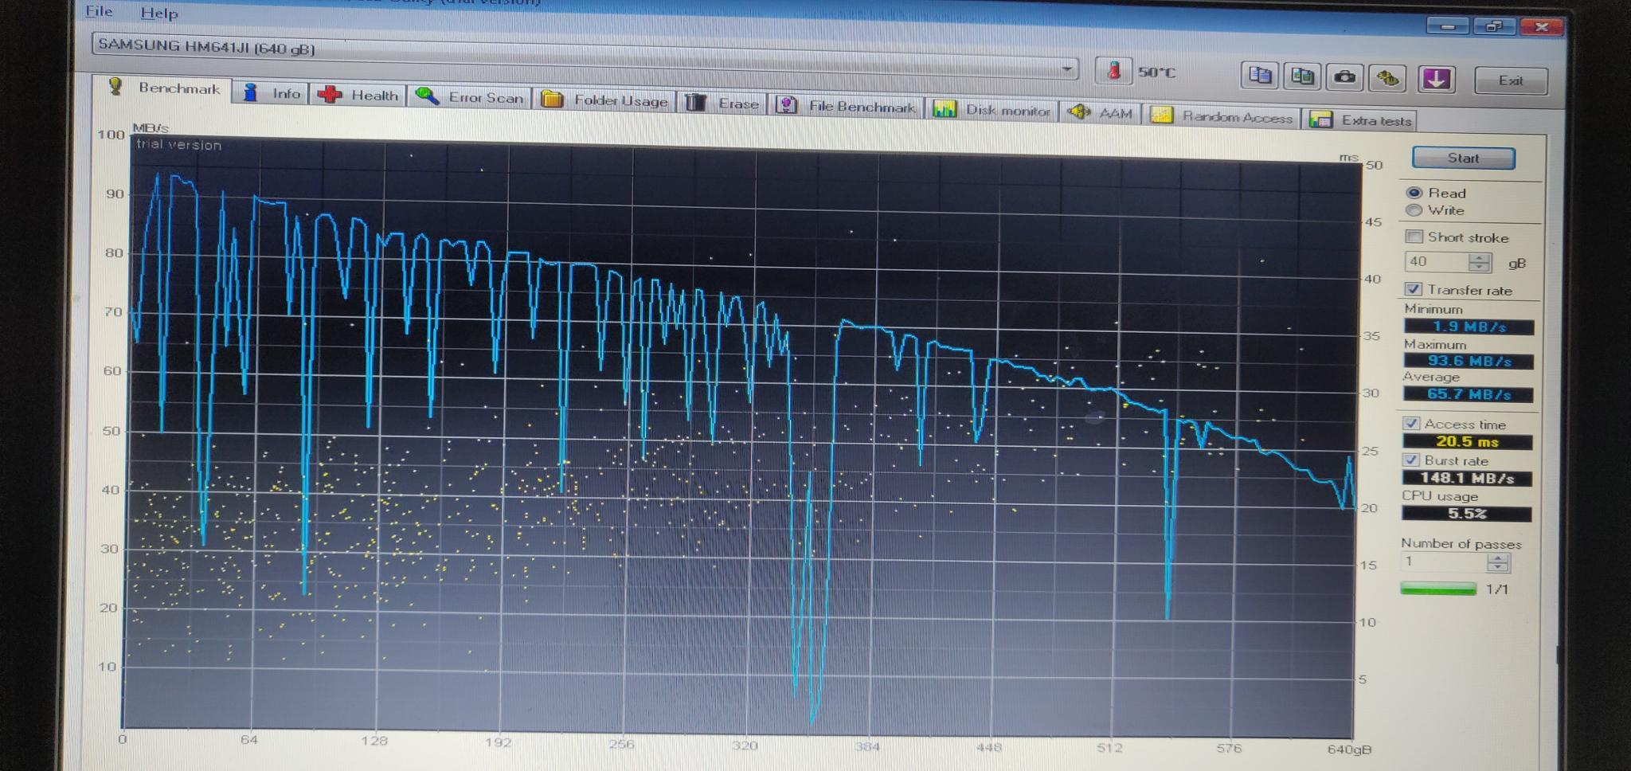1631x771 pixels.
Task: Click the thermometer temperature icon
Action: coord(1113,71)
